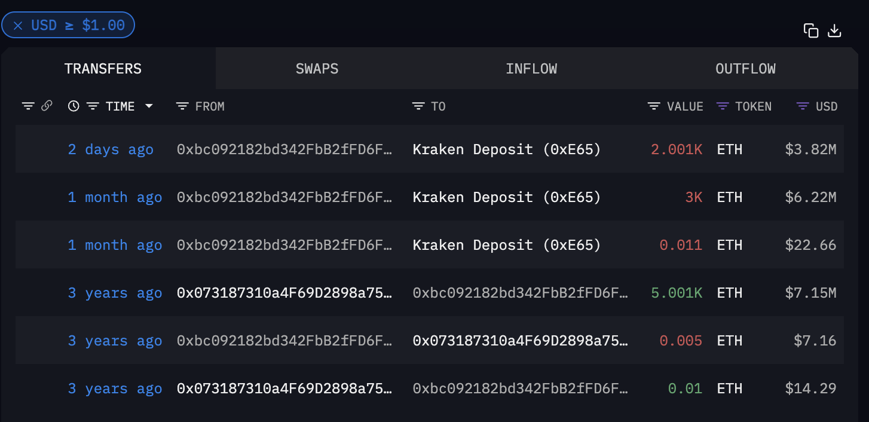Open the leftmost filter icon in header
869x422 pixels.
tap(28, 106)
